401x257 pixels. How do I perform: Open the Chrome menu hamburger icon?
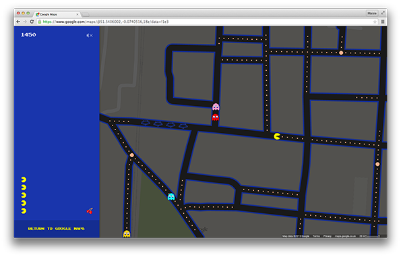(383, 22)
